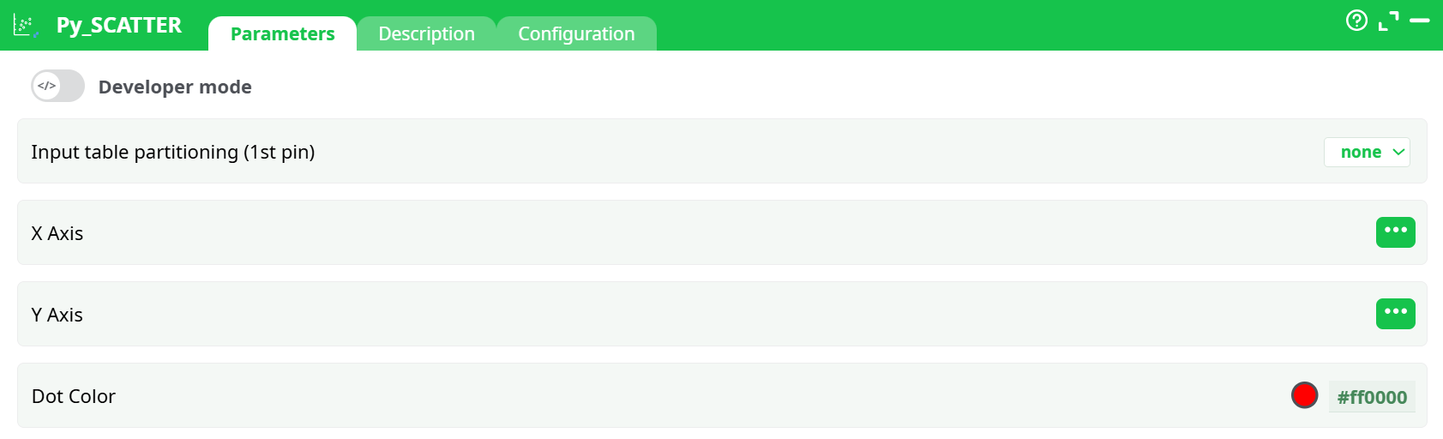
Task: Switch to the Parameters tab
Action: (282, 34)
